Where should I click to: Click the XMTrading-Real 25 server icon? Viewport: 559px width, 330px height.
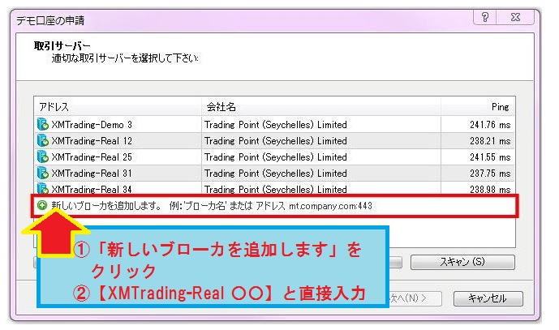(43, 156)
